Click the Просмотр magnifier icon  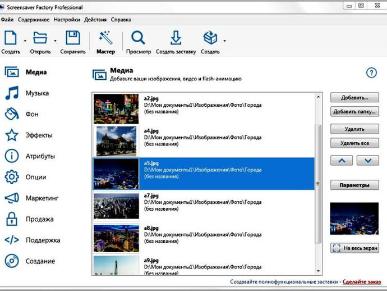coord(138,38)
